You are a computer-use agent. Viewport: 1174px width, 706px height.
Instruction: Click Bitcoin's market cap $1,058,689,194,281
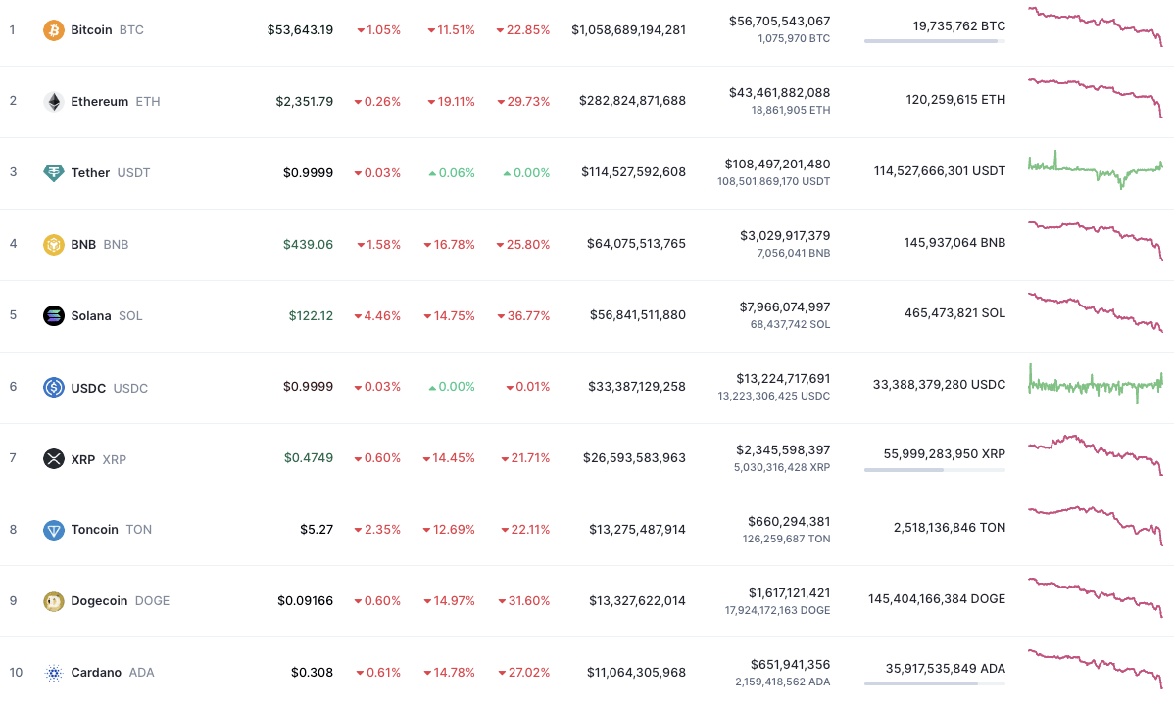629,30
